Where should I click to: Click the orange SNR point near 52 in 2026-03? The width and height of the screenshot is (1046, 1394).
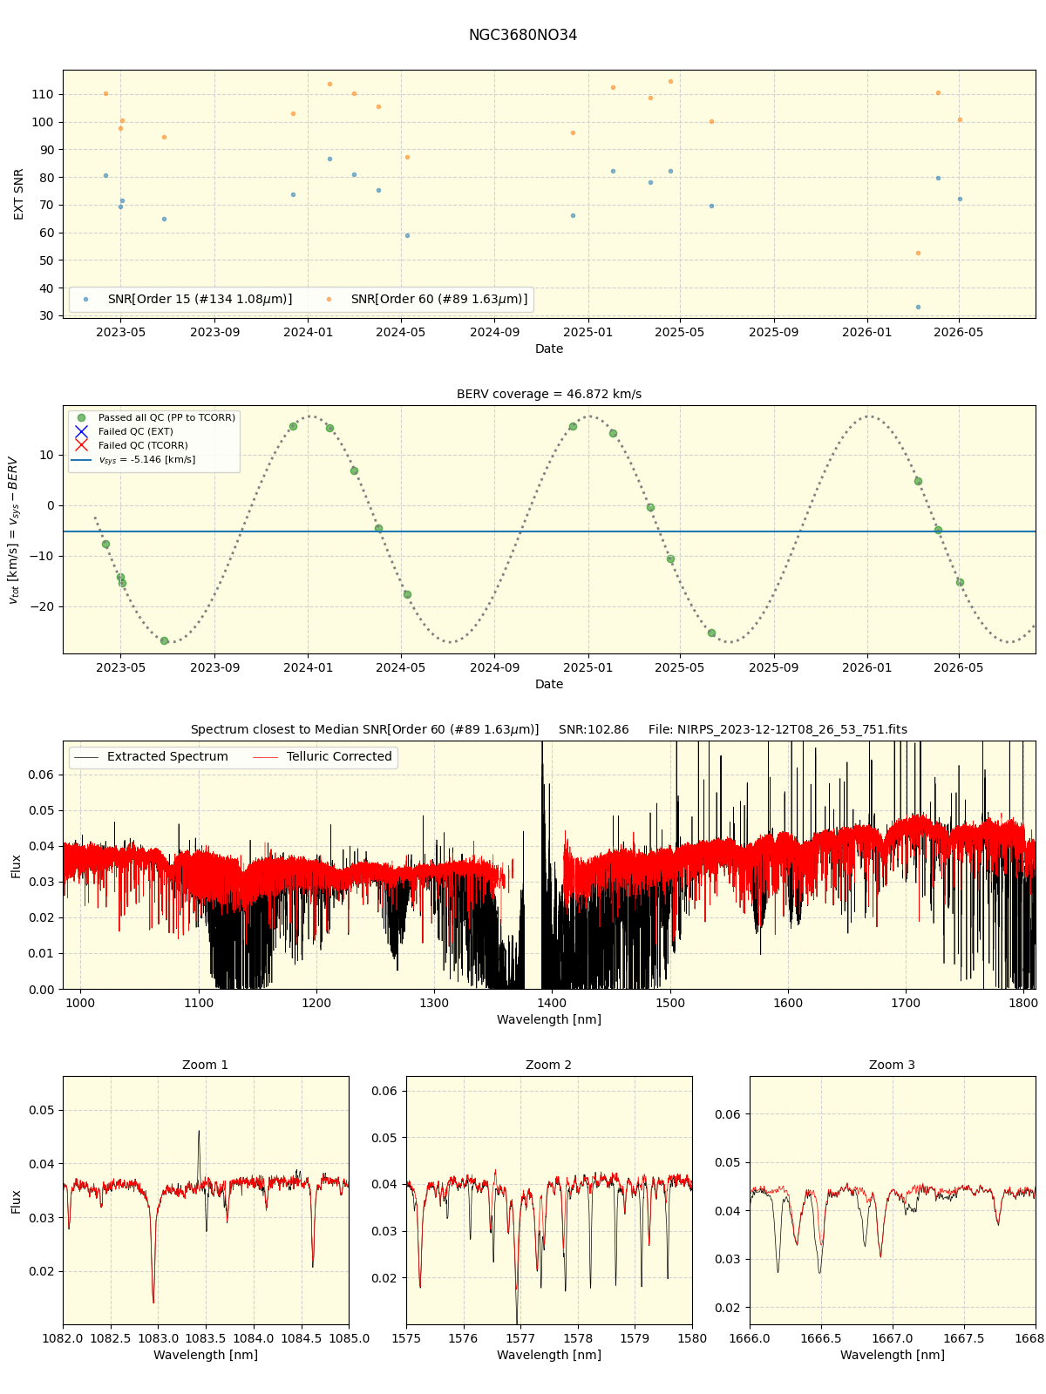tap(918, 253)
